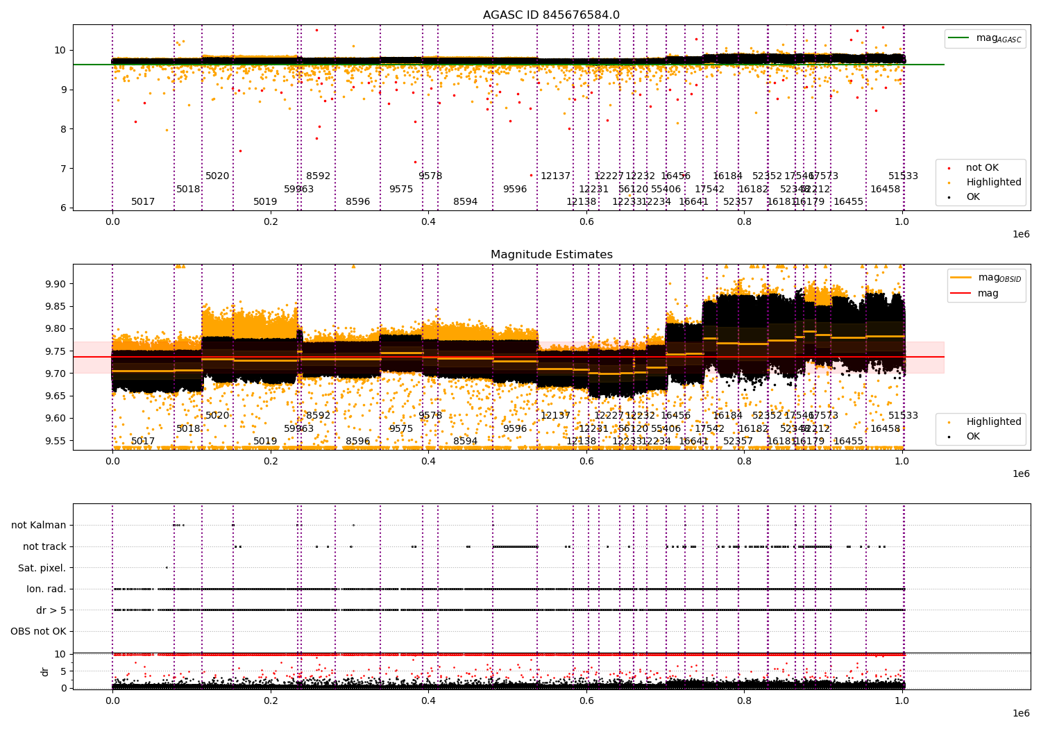Image resolution: width=1041 pixels, height=729 pixels.
Task: Click the red 'mag' legend entry
Action: (975, 293)
